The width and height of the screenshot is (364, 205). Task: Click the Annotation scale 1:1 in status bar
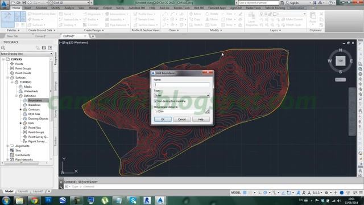pos(317,192)
